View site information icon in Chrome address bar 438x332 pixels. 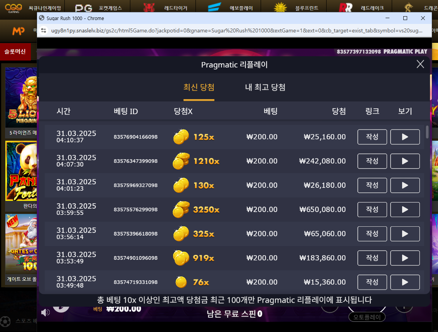pyautogui.click(x=44, y=30)
